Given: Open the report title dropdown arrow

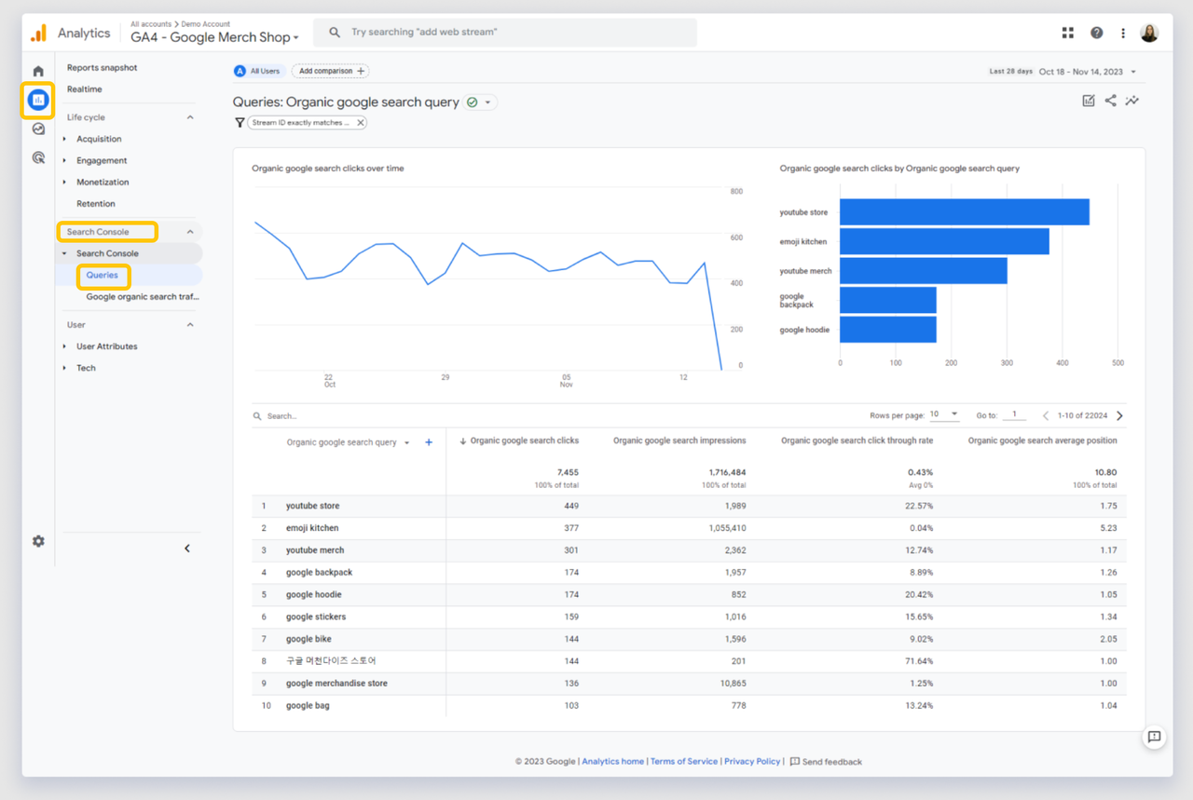Looking at the screenshot, I should 487,102.
